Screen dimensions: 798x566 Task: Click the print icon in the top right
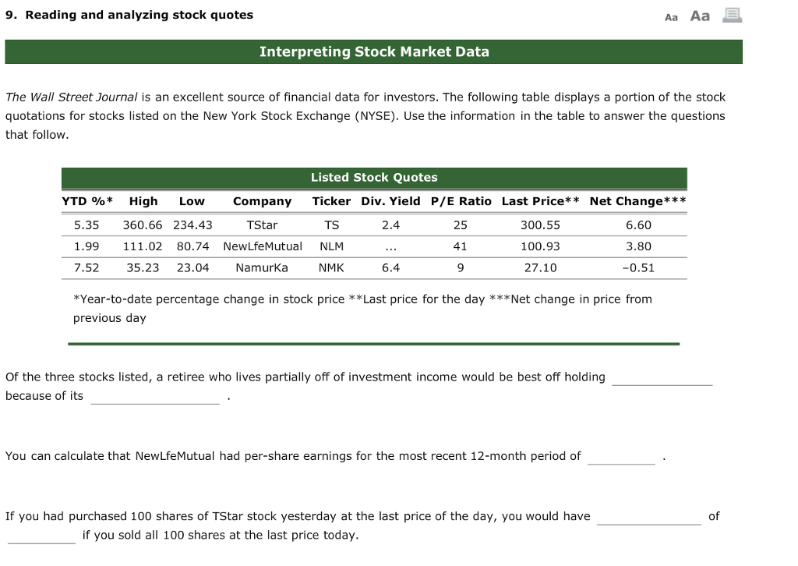click(731, 16)
